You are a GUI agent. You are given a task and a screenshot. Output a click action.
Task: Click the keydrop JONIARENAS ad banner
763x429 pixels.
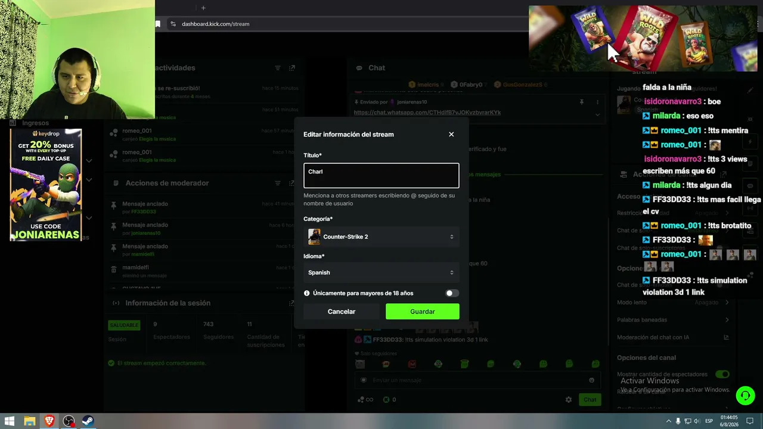point(46,185)
